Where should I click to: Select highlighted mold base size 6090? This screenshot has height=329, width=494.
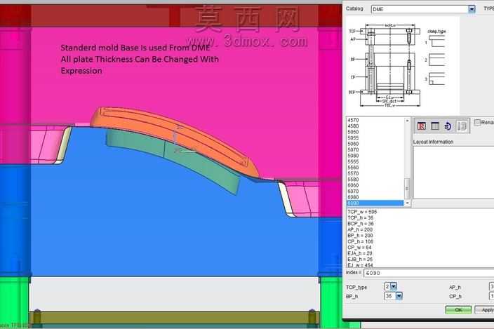pos(375,203)
